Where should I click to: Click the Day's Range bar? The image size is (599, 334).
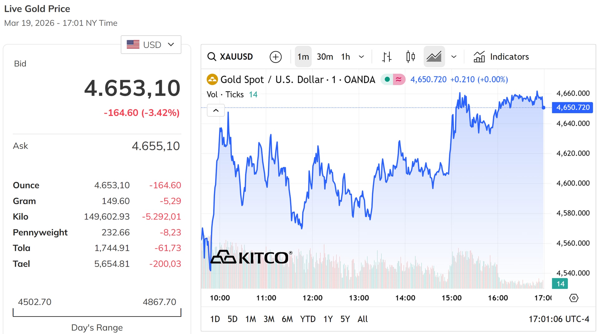(x=97, y=313)
